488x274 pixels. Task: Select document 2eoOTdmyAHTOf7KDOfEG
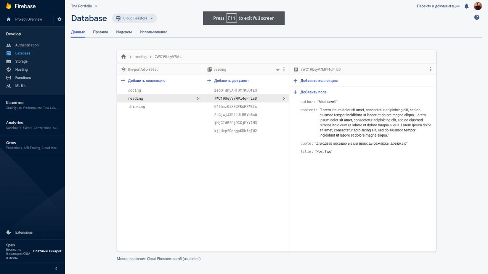236,90
